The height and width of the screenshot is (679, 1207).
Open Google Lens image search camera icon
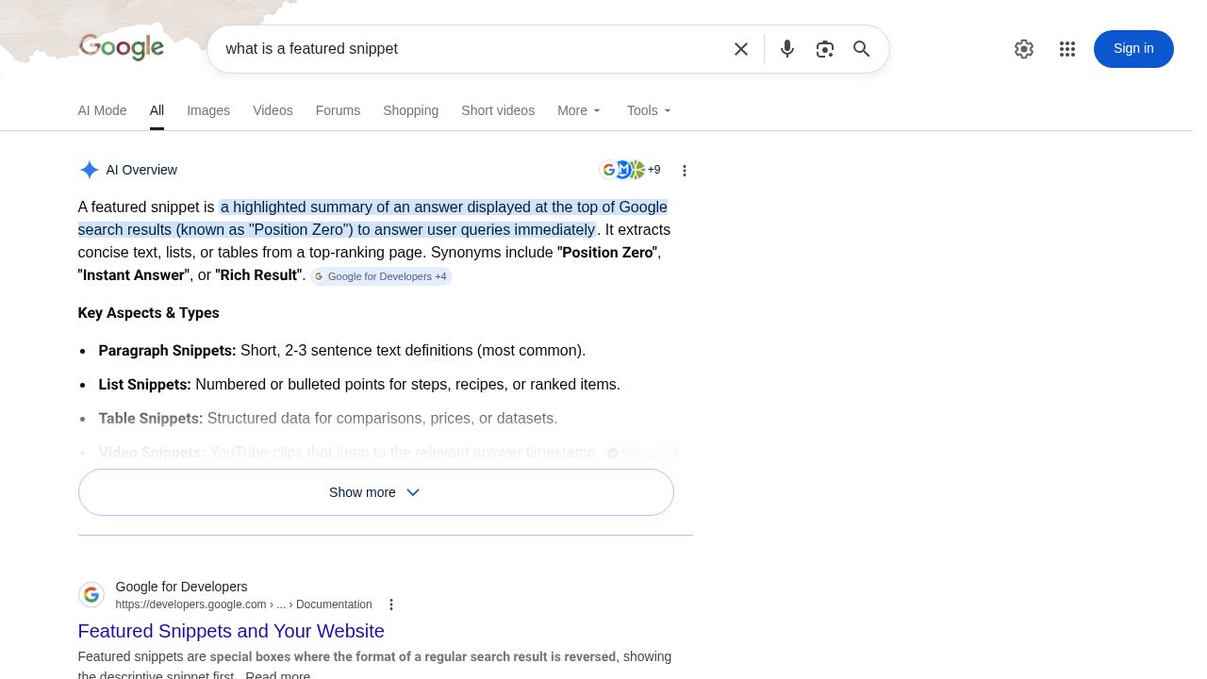point(824,48)
